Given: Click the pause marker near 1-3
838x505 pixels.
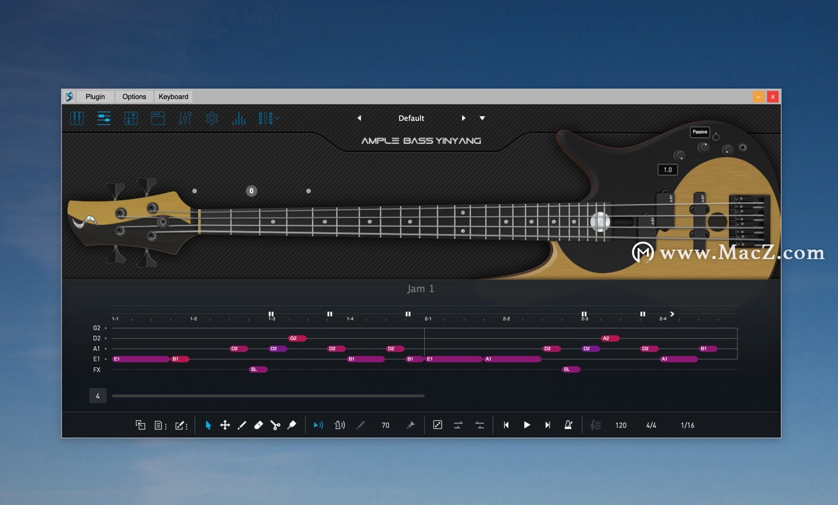Looking at the screenshot, I should tap(271, 314).
